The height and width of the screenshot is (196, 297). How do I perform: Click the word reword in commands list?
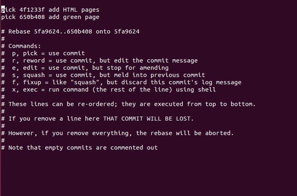tap(34, 60)
